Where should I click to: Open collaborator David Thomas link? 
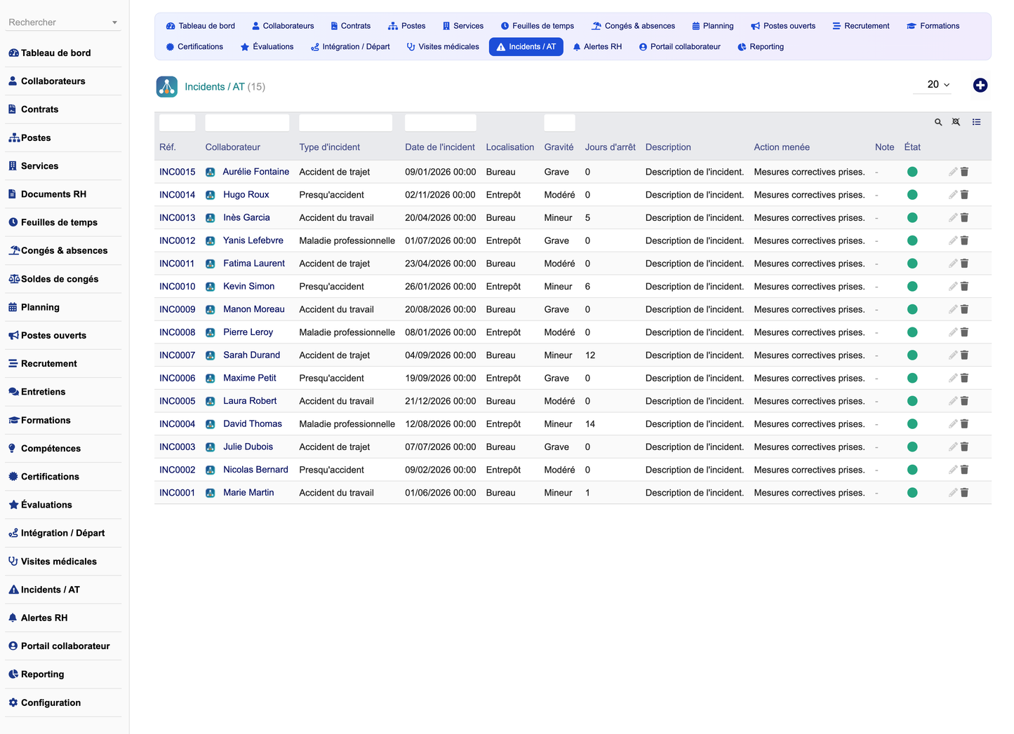coord(253,424)
